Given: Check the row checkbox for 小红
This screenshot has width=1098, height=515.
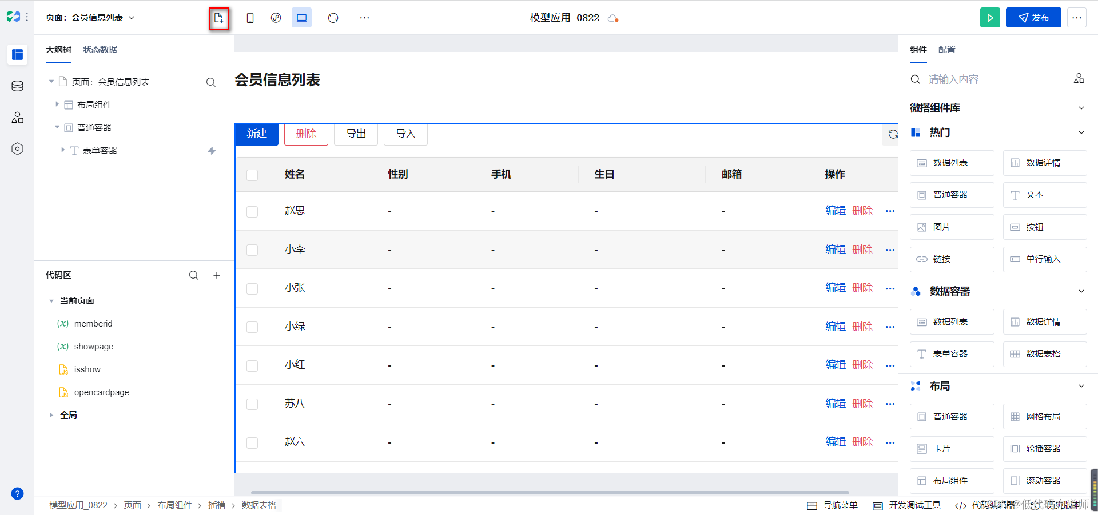Looking at the screenshot, I should coord(252,365).
